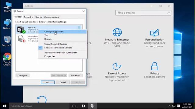This screenshot has height=109, width=195.
Task: Click 'Location, camera' description text
Action: 154,77
